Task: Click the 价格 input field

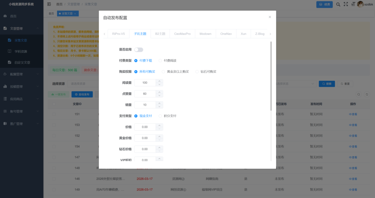Action: click(145, 127)
